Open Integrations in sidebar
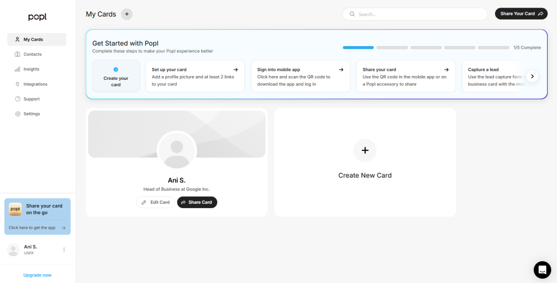 (x=36, y=84)
